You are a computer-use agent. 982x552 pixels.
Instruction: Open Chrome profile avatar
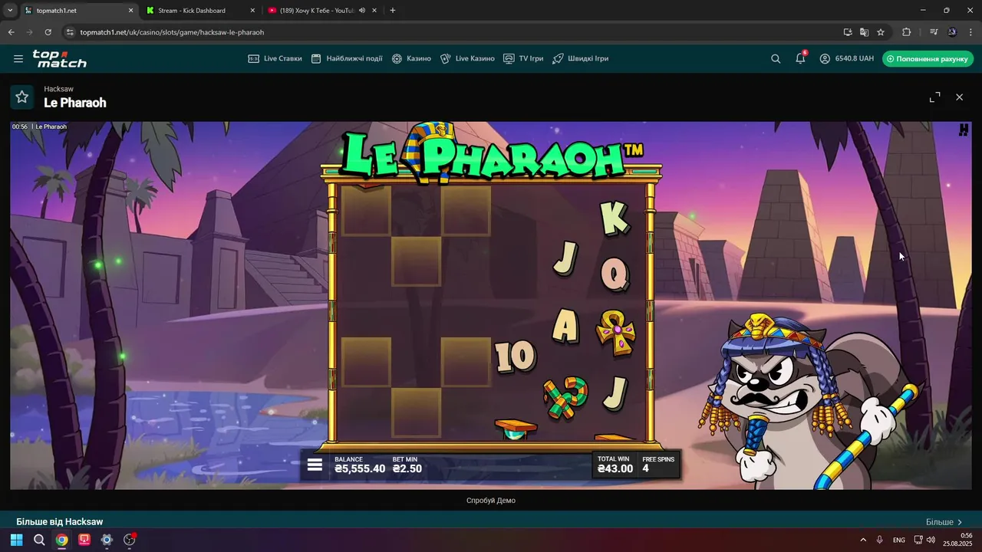[952, 32]
